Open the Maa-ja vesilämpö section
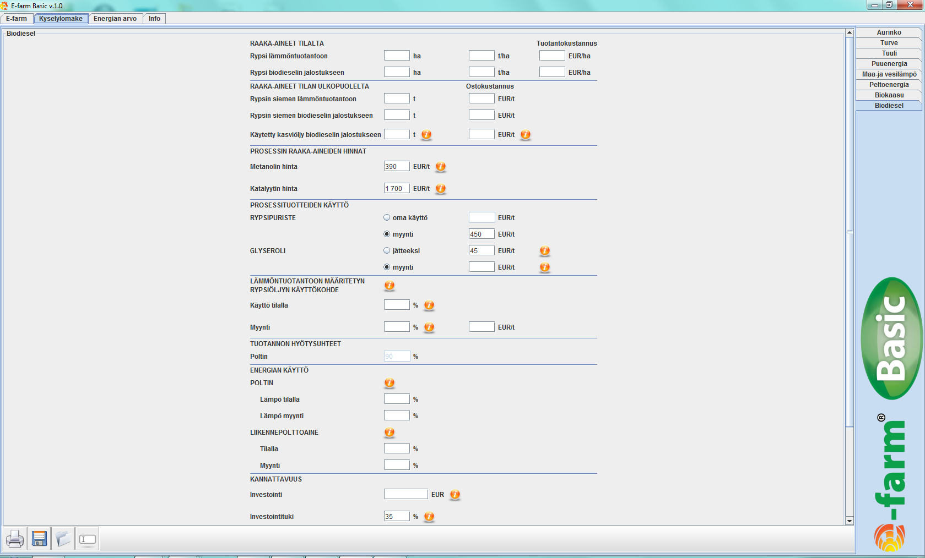 (889, 74)
